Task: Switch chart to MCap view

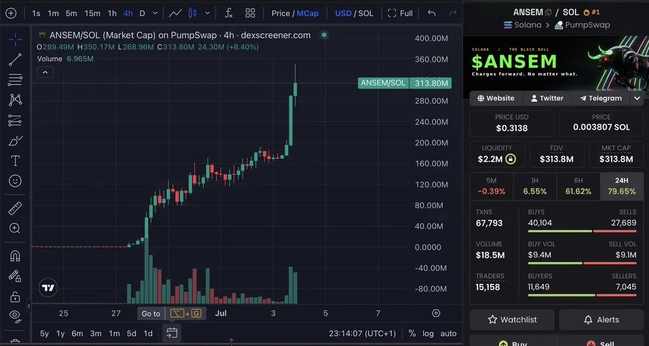Action: point(308,13)
